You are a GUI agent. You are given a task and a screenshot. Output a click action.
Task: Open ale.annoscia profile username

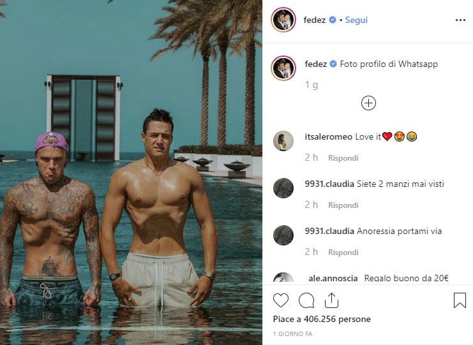333,278
